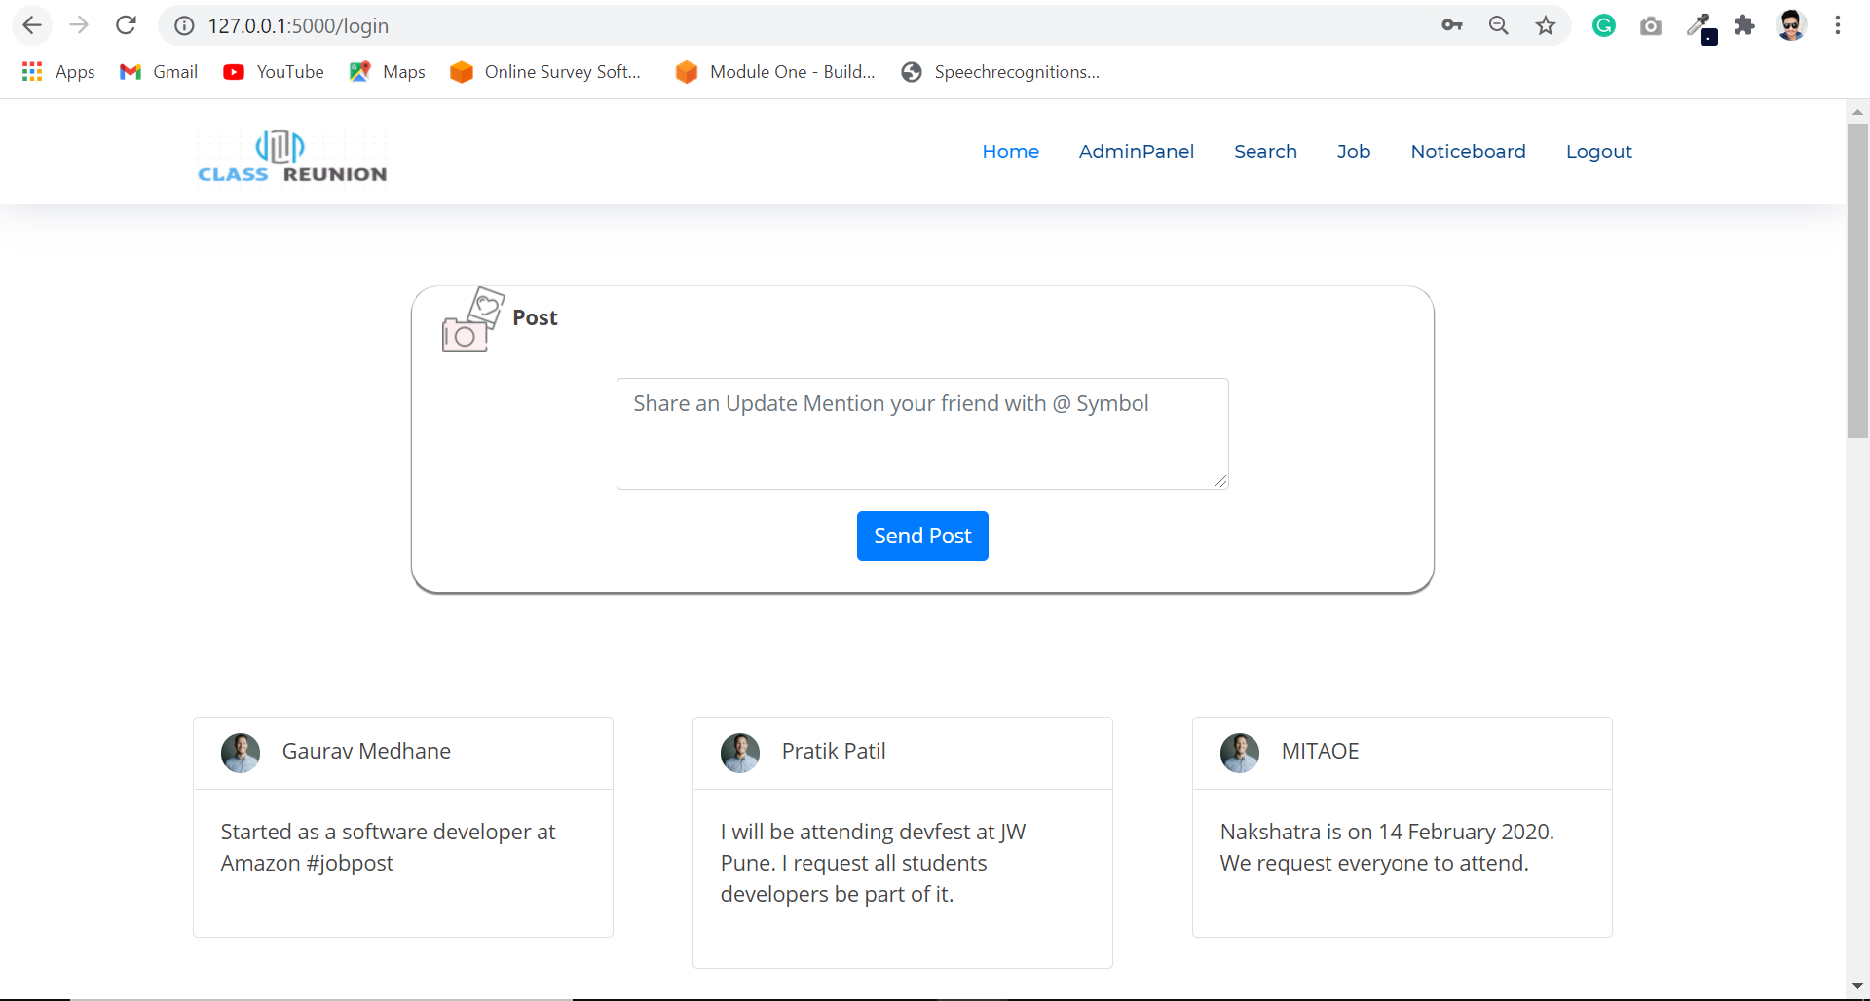Click the text area resize handle

coord(1220,481)
